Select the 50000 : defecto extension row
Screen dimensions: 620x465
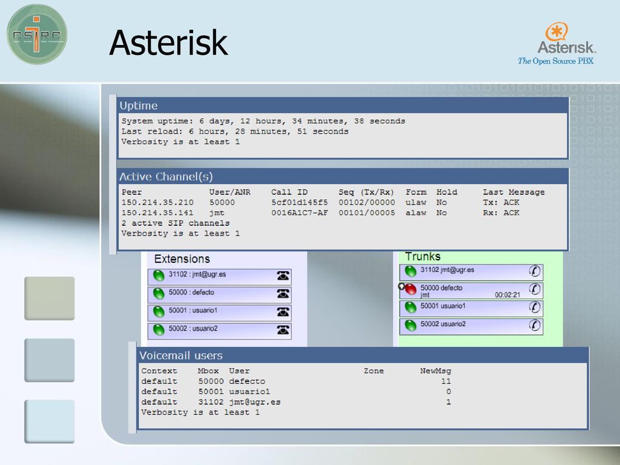(219, 295)
